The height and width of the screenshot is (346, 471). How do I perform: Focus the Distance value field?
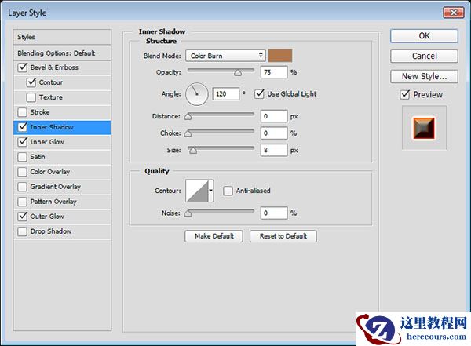pos(274,116)
